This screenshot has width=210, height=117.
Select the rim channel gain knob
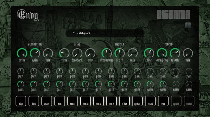point(60,84)
